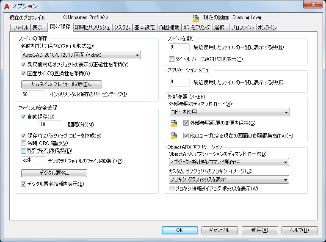Click the キャンセル button
Image resolution: width=326 pixels, height=242 pixels.
[220, 230]
